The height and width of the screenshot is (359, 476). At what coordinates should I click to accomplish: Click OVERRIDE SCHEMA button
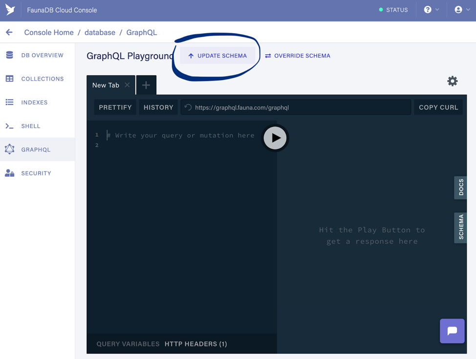(x=298, y=56)
